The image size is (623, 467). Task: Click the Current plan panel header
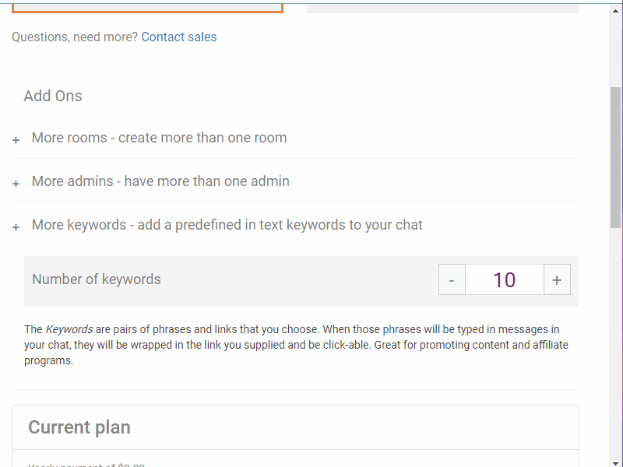pyautogui.click(x=79, y=427)
